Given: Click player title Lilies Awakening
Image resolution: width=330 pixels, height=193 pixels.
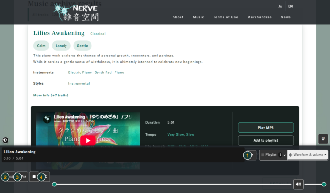Looking at the screenshot, I should click(20, 152).
